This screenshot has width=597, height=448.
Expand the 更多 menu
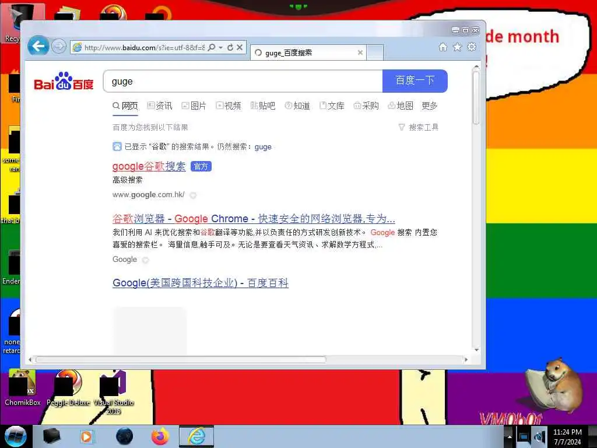430,106
